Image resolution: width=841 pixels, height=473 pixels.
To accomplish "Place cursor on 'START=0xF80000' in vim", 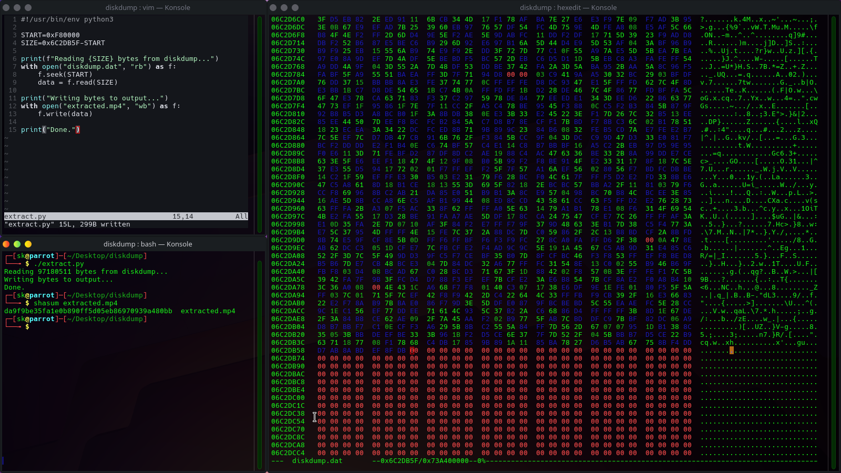I will [x=50, y=35].
